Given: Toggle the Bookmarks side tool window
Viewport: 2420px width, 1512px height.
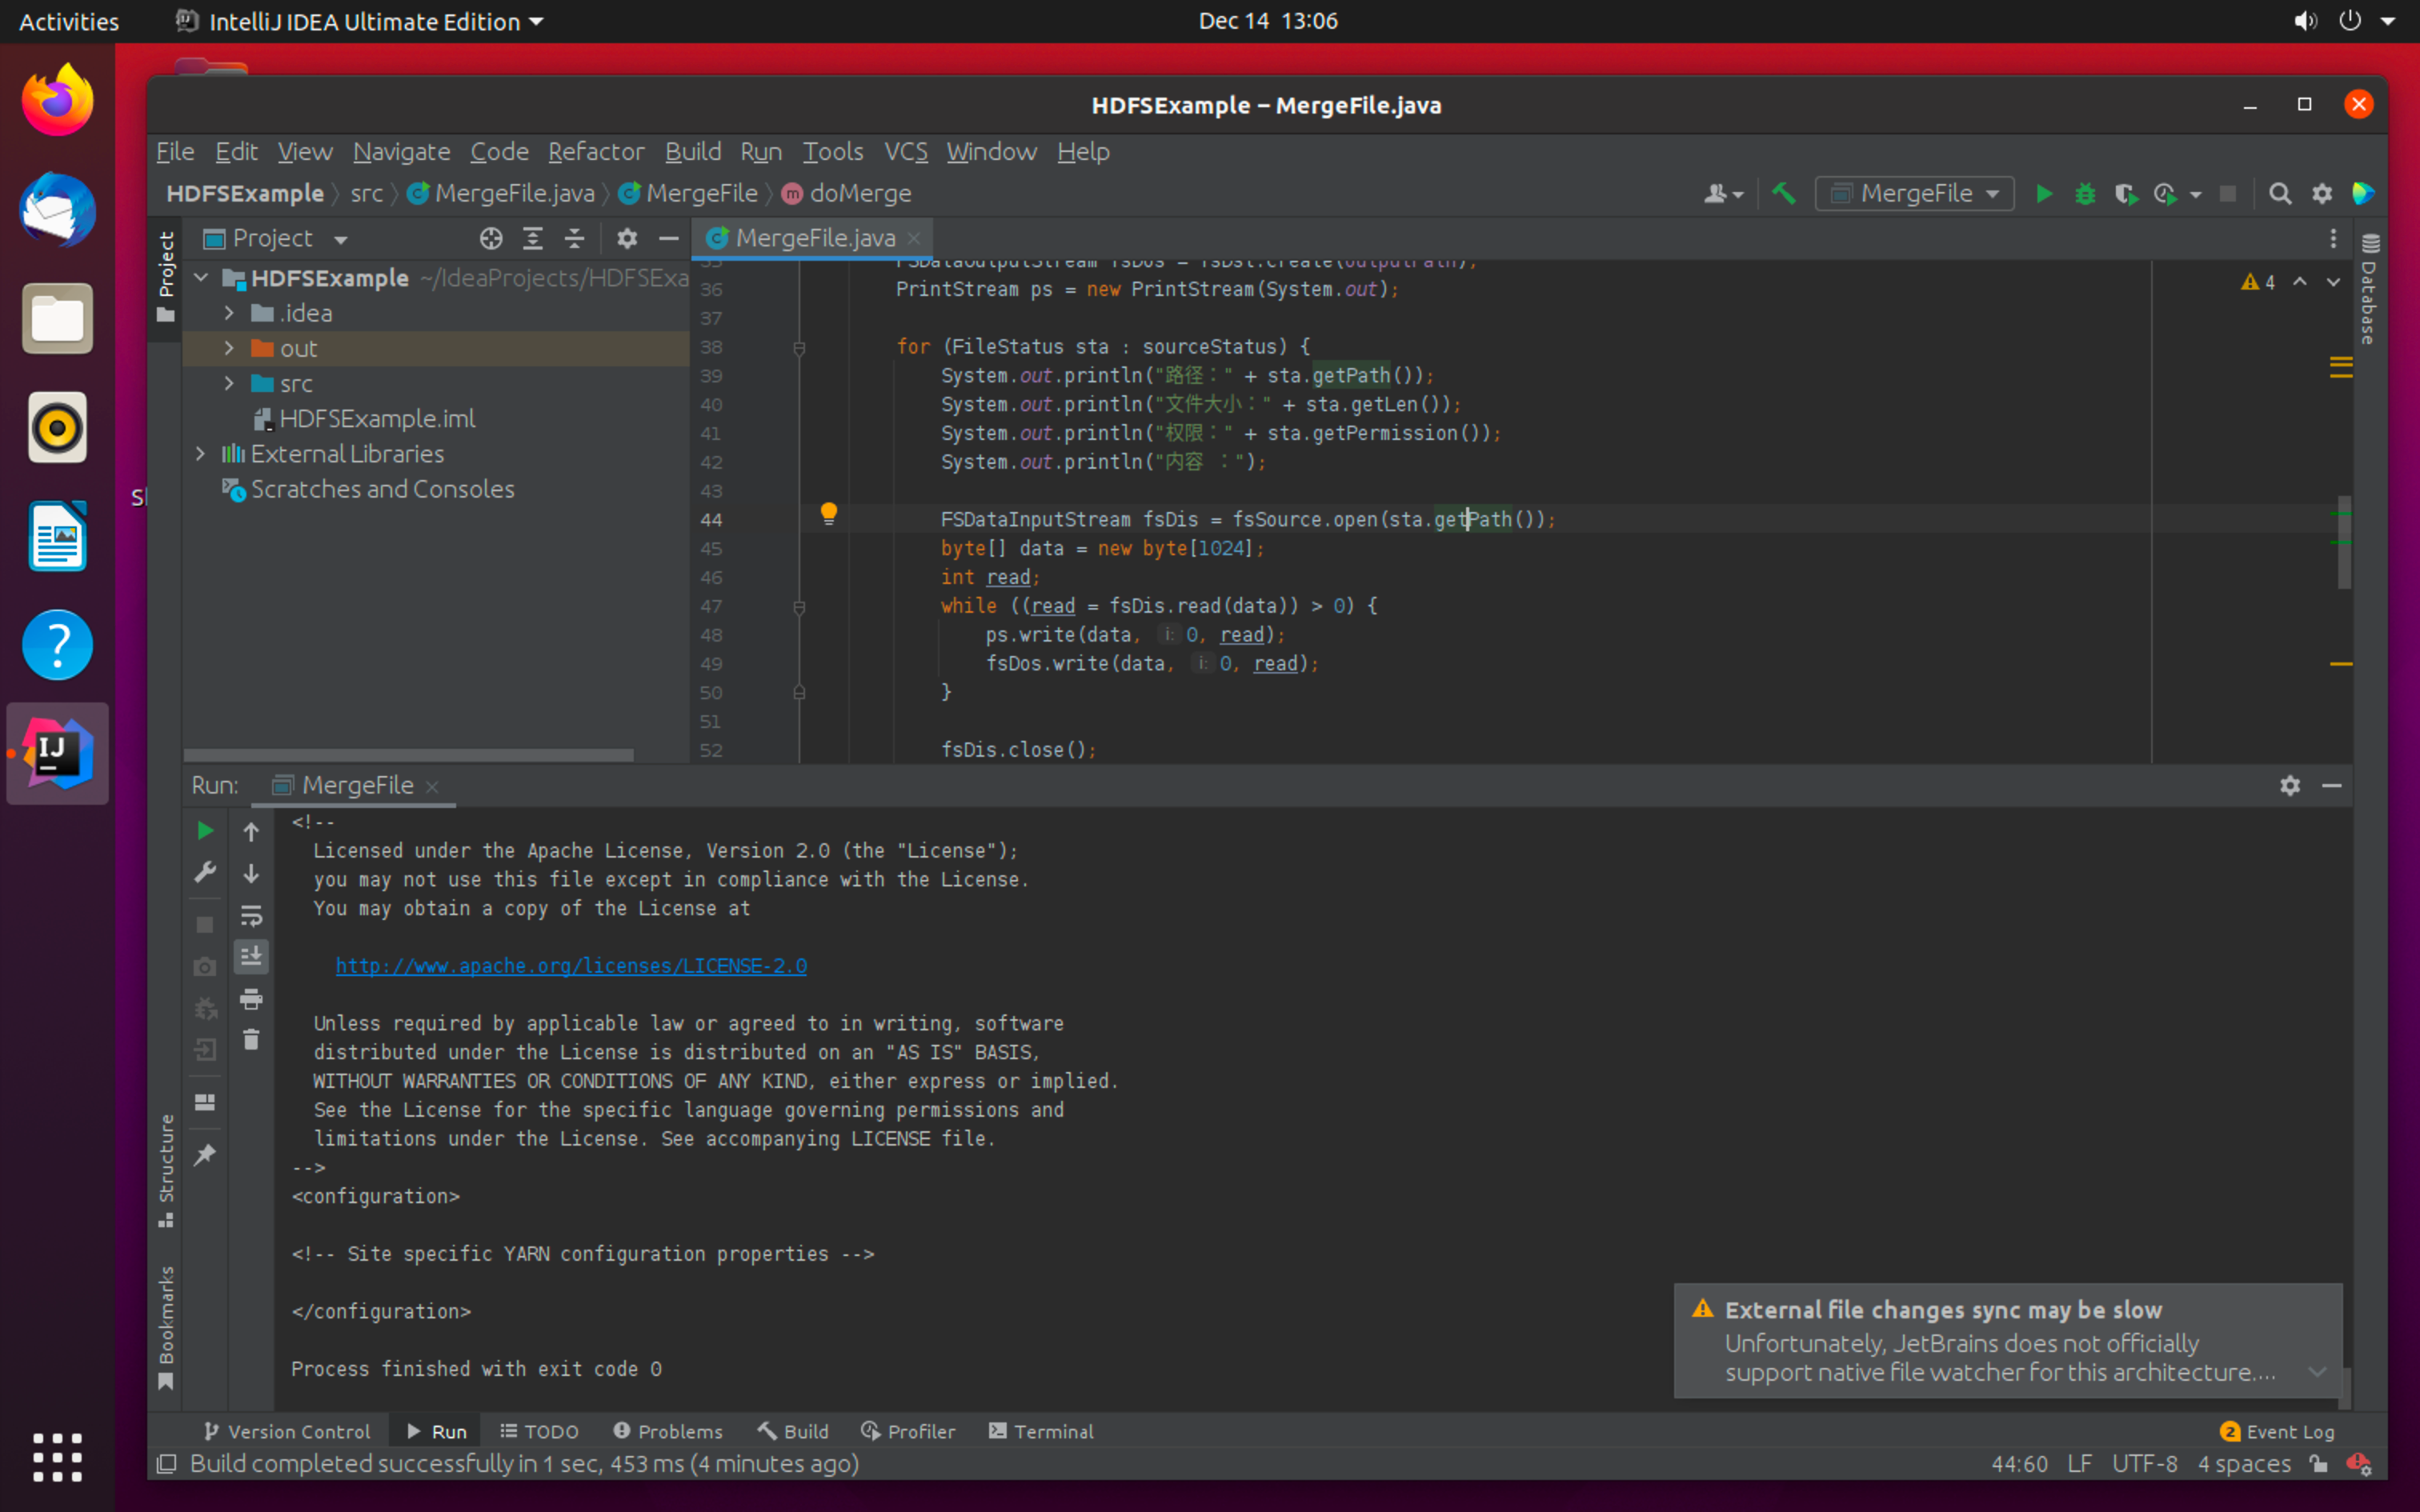Looking at the screenshot, I should point(166,1328).
